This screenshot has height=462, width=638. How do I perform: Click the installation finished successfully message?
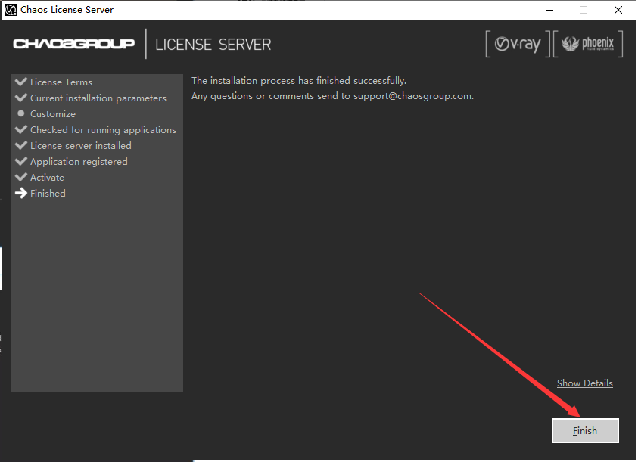(x=298, y=81)
